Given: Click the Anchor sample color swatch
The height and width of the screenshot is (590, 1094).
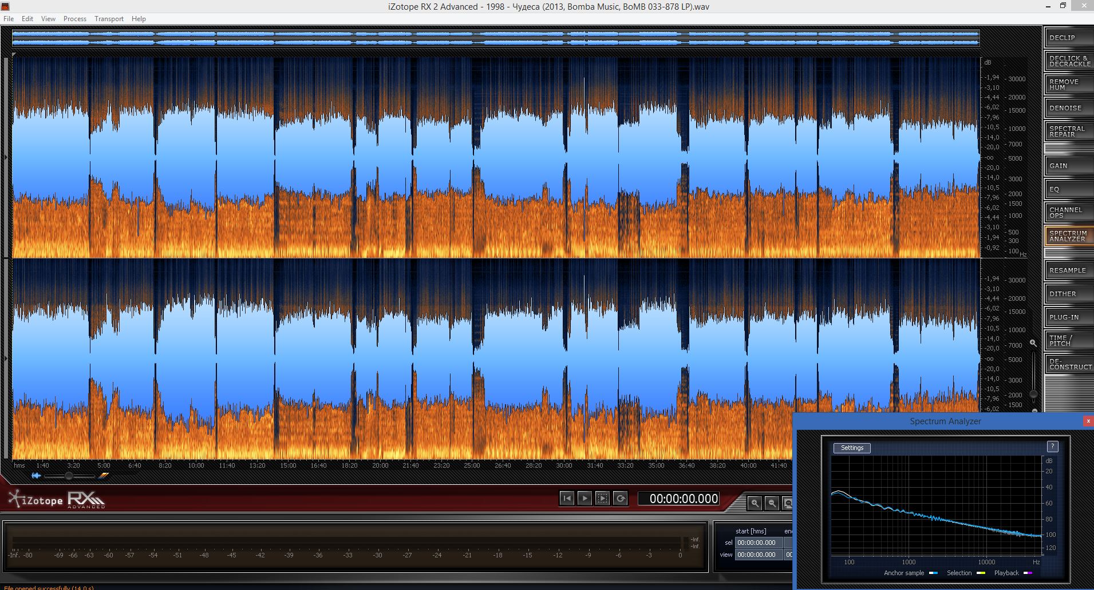Looking at the screenshot, I should pos(934,573).
